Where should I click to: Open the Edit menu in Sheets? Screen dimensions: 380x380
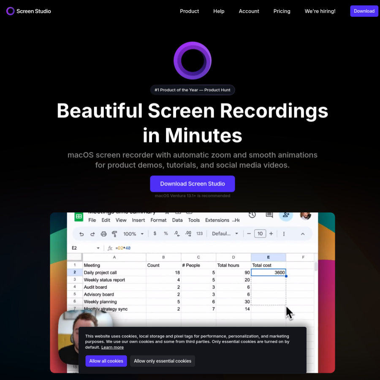tap(106, 220)
